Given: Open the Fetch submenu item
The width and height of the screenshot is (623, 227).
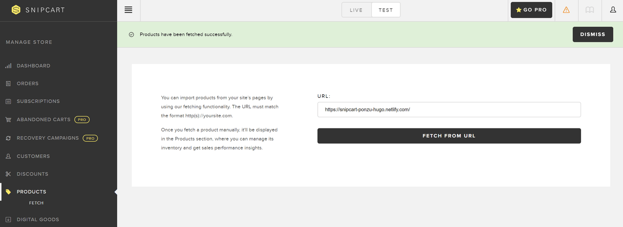Looking at the screenshot, I should (x=36, y=203).
